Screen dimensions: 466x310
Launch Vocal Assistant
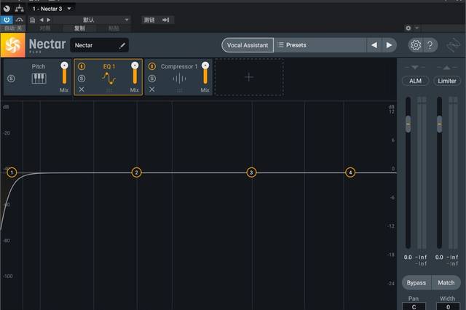[248, 45]
